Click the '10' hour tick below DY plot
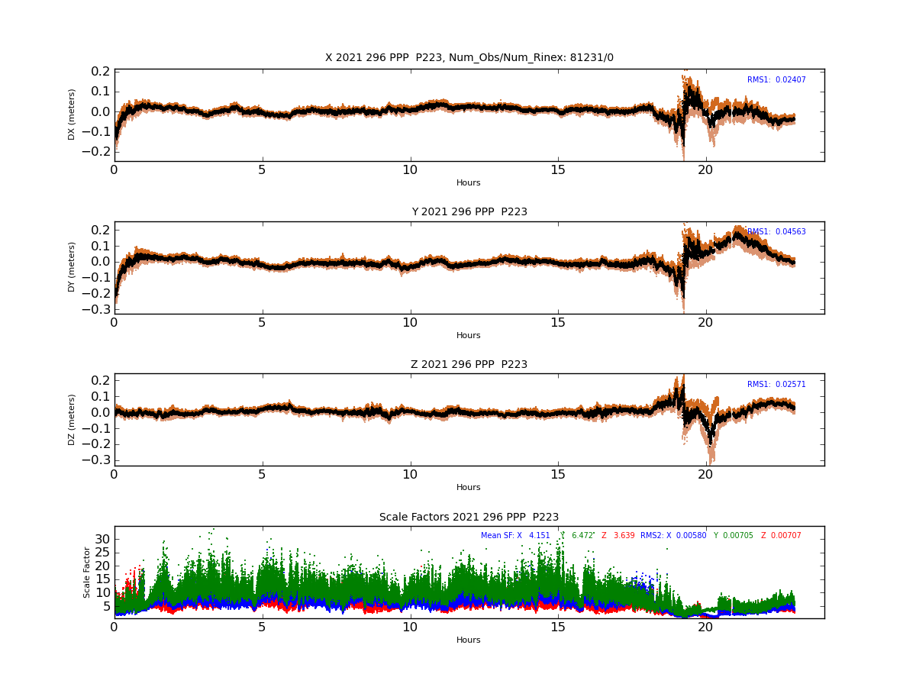Screen dimensions: 916x687 [410, 324]
